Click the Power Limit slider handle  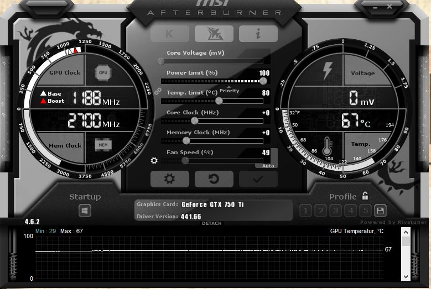[263, 81]
